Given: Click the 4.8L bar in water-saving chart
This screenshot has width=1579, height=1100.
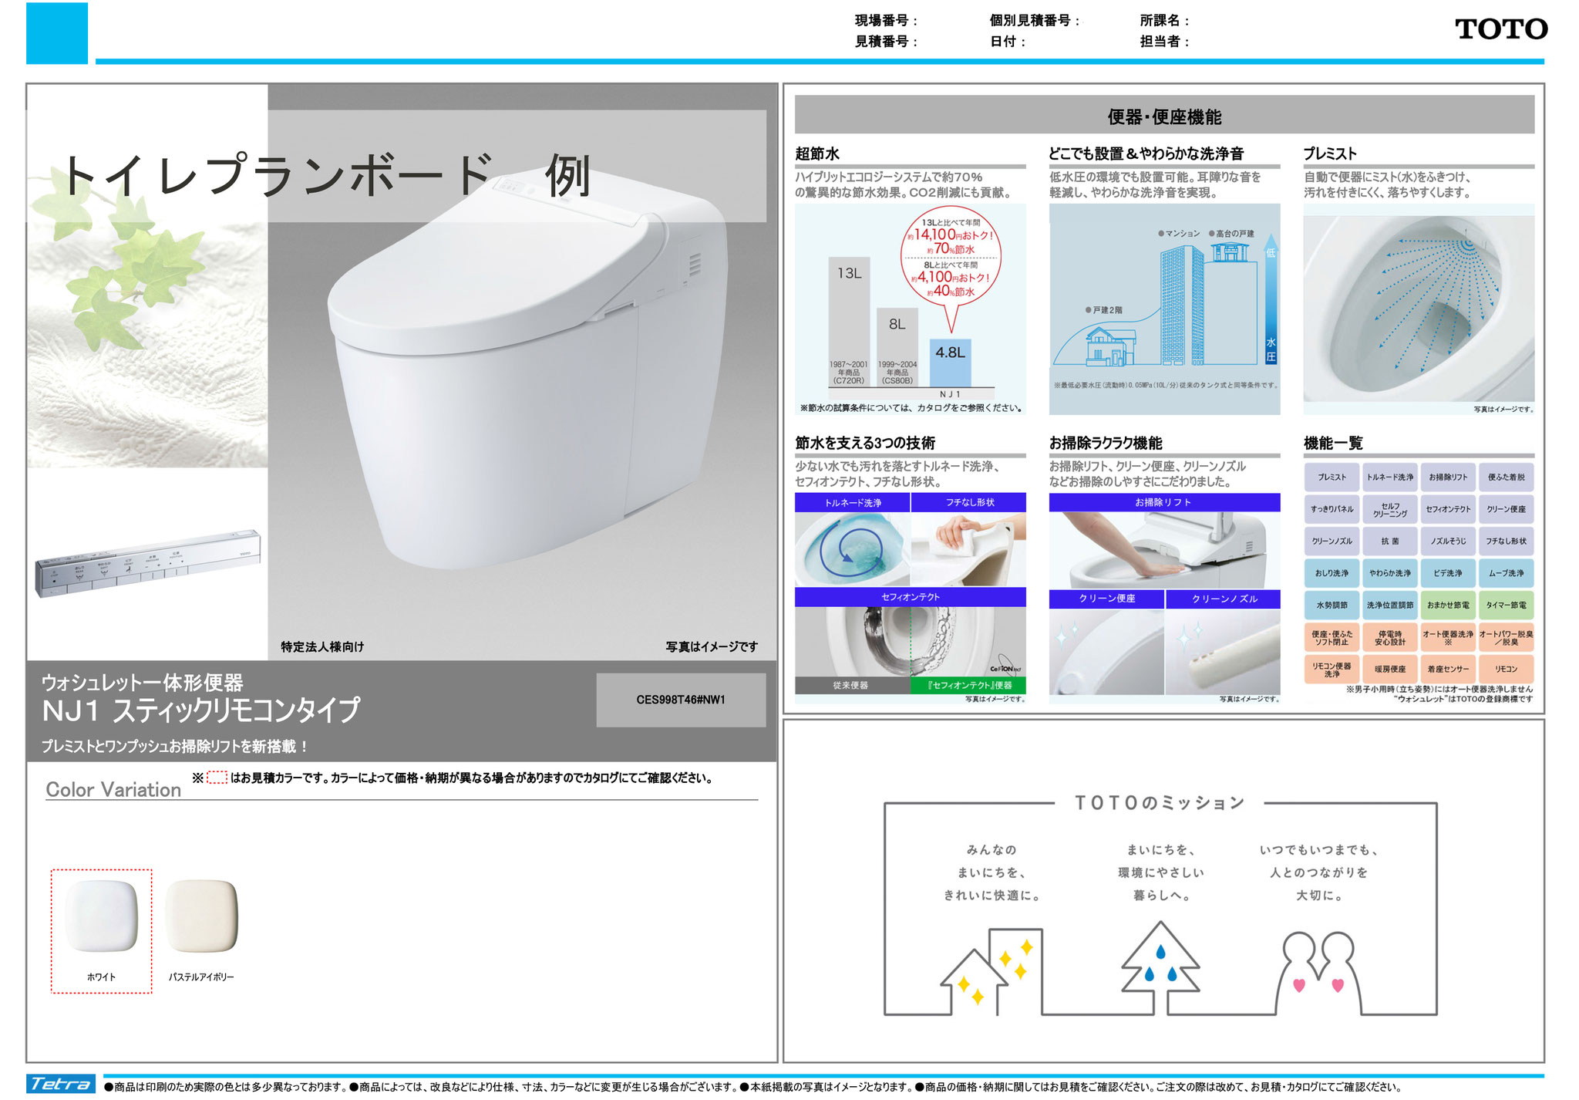Looking at the screenshot, I should 950,363.
